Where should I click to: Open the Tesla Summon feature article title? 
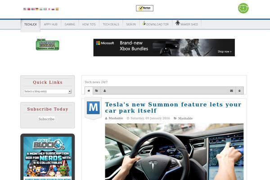[x=173, y=108]
